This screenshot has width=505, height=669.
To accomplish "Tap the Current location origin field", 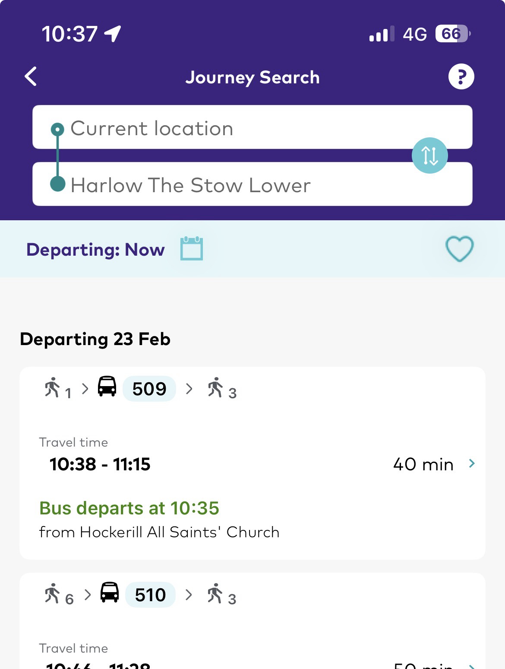I will click(x=252, y=128).
